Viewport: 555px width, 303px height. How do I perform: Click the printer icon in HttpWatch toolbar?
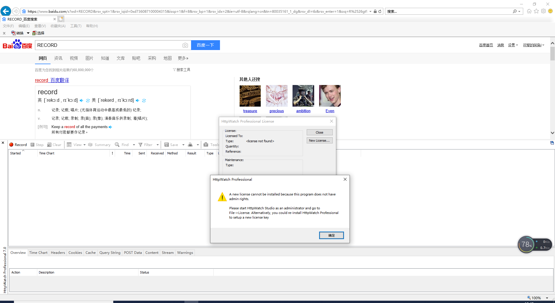[190, 145]
